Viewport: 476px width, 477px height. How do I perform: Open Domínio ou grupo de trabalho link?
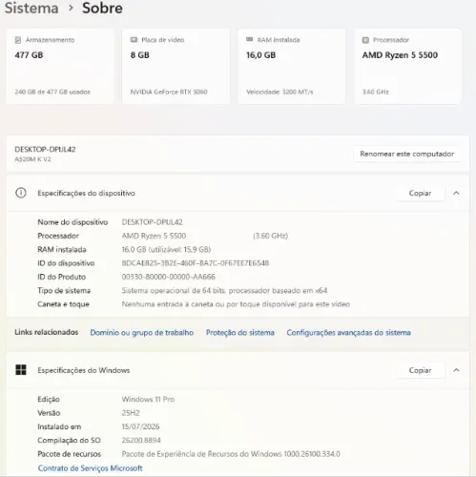pos(142,333)
